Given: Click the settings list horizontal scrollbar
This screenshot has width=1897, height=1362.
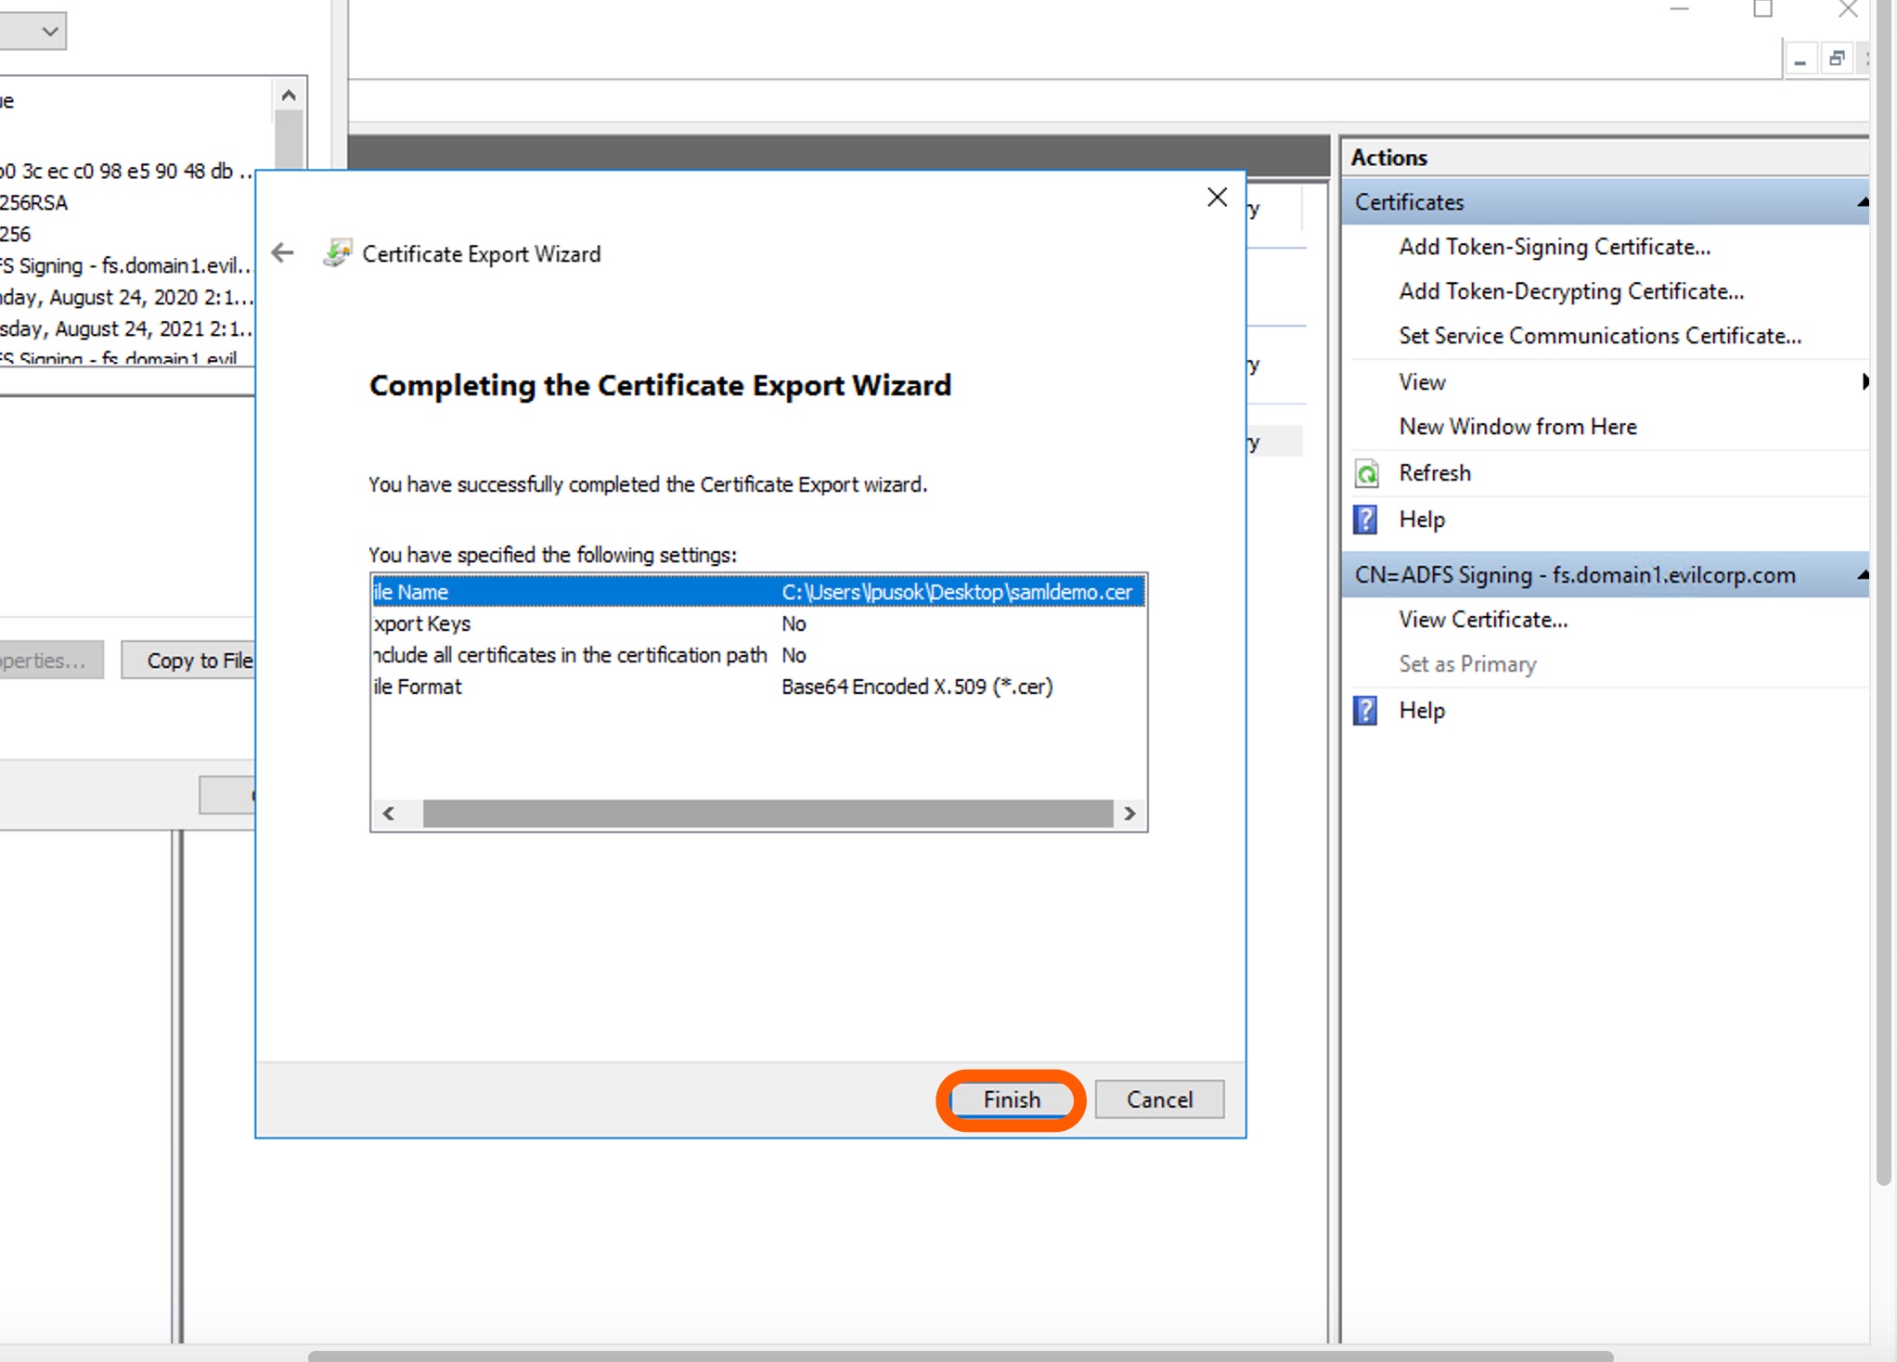Looking at the screenshot, I should click(x=767, y=814).
